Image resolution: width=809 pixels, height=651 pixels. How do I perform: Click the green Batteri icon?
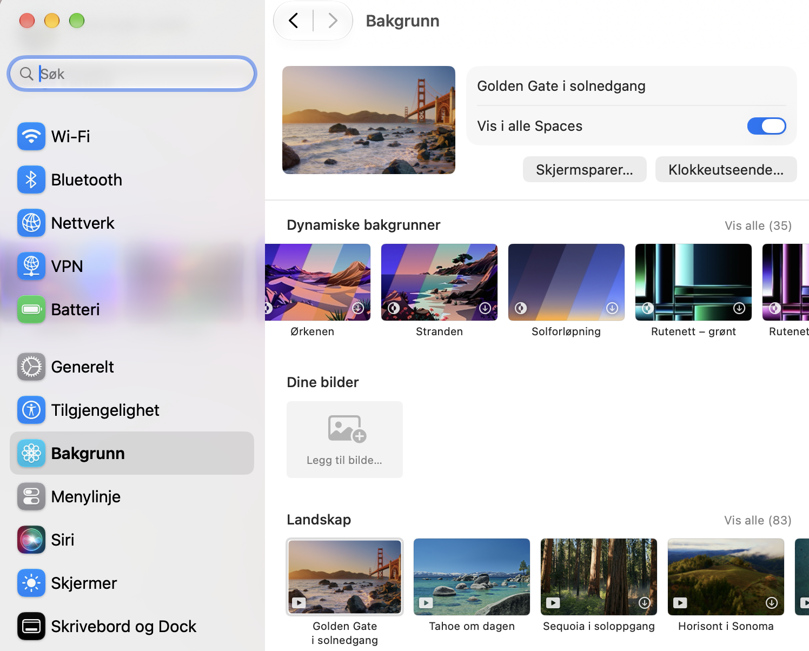pos(31,309)
